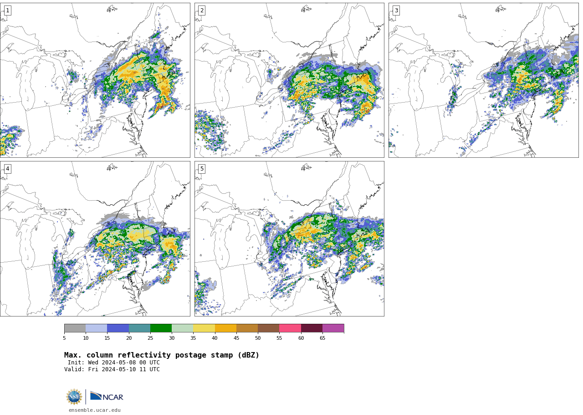The height and width of the screenshot is (415, 583).
Task: Click the light blue 10-15 dBZ swatch
Action: [x=96, y=328]
